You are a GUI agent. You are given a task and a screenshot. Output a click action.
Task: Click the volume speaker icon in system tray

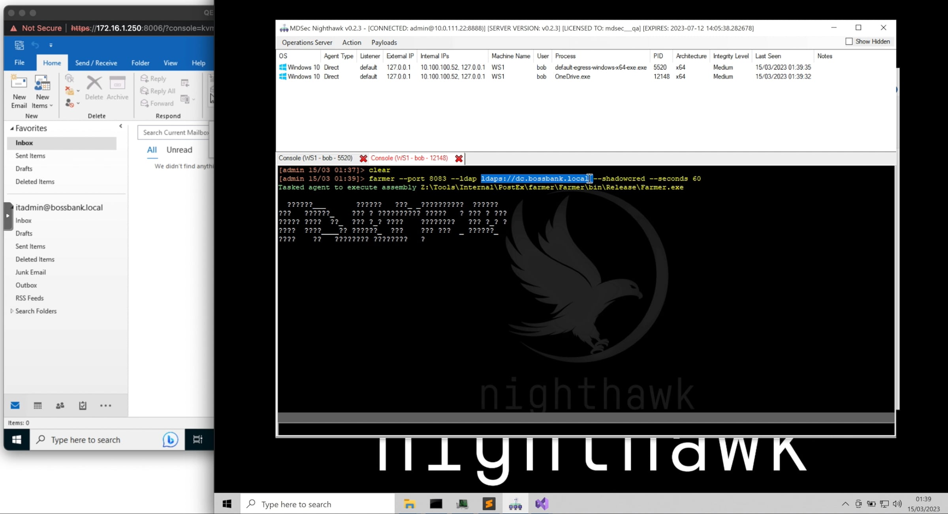coord(897,504)
